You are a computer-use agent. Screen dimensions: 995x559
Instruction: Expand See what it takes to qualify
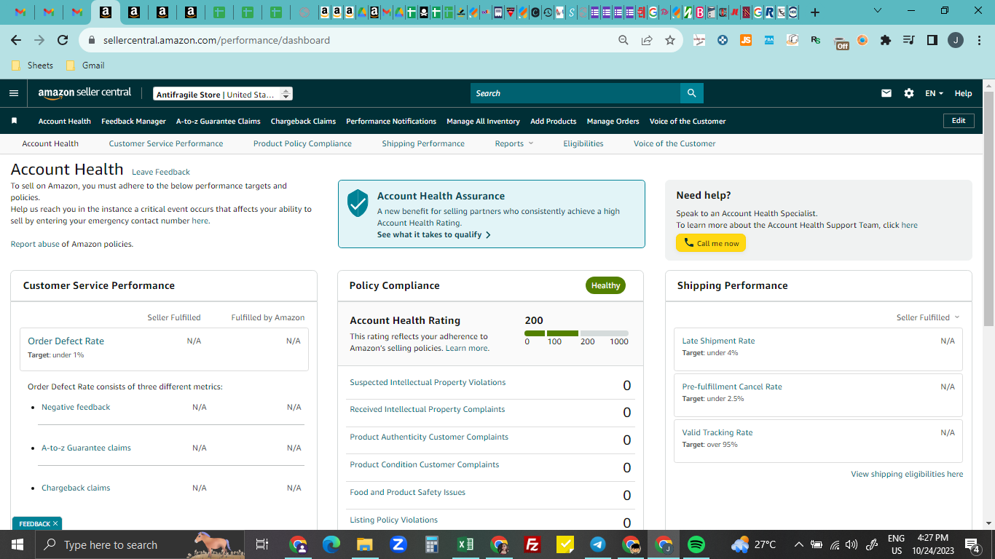pos(434,234)
